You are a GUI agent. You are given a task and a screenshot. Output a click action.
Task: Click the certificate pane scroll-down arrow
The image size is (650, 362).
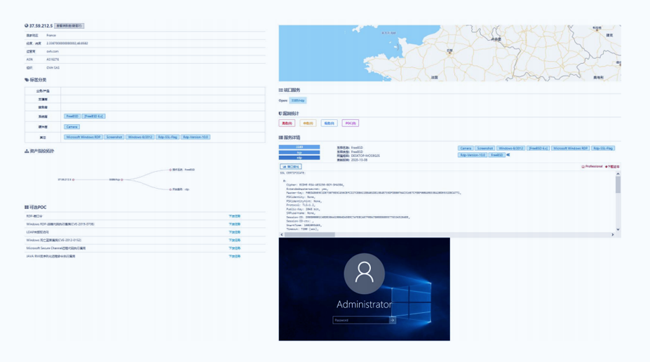point(618,229)
